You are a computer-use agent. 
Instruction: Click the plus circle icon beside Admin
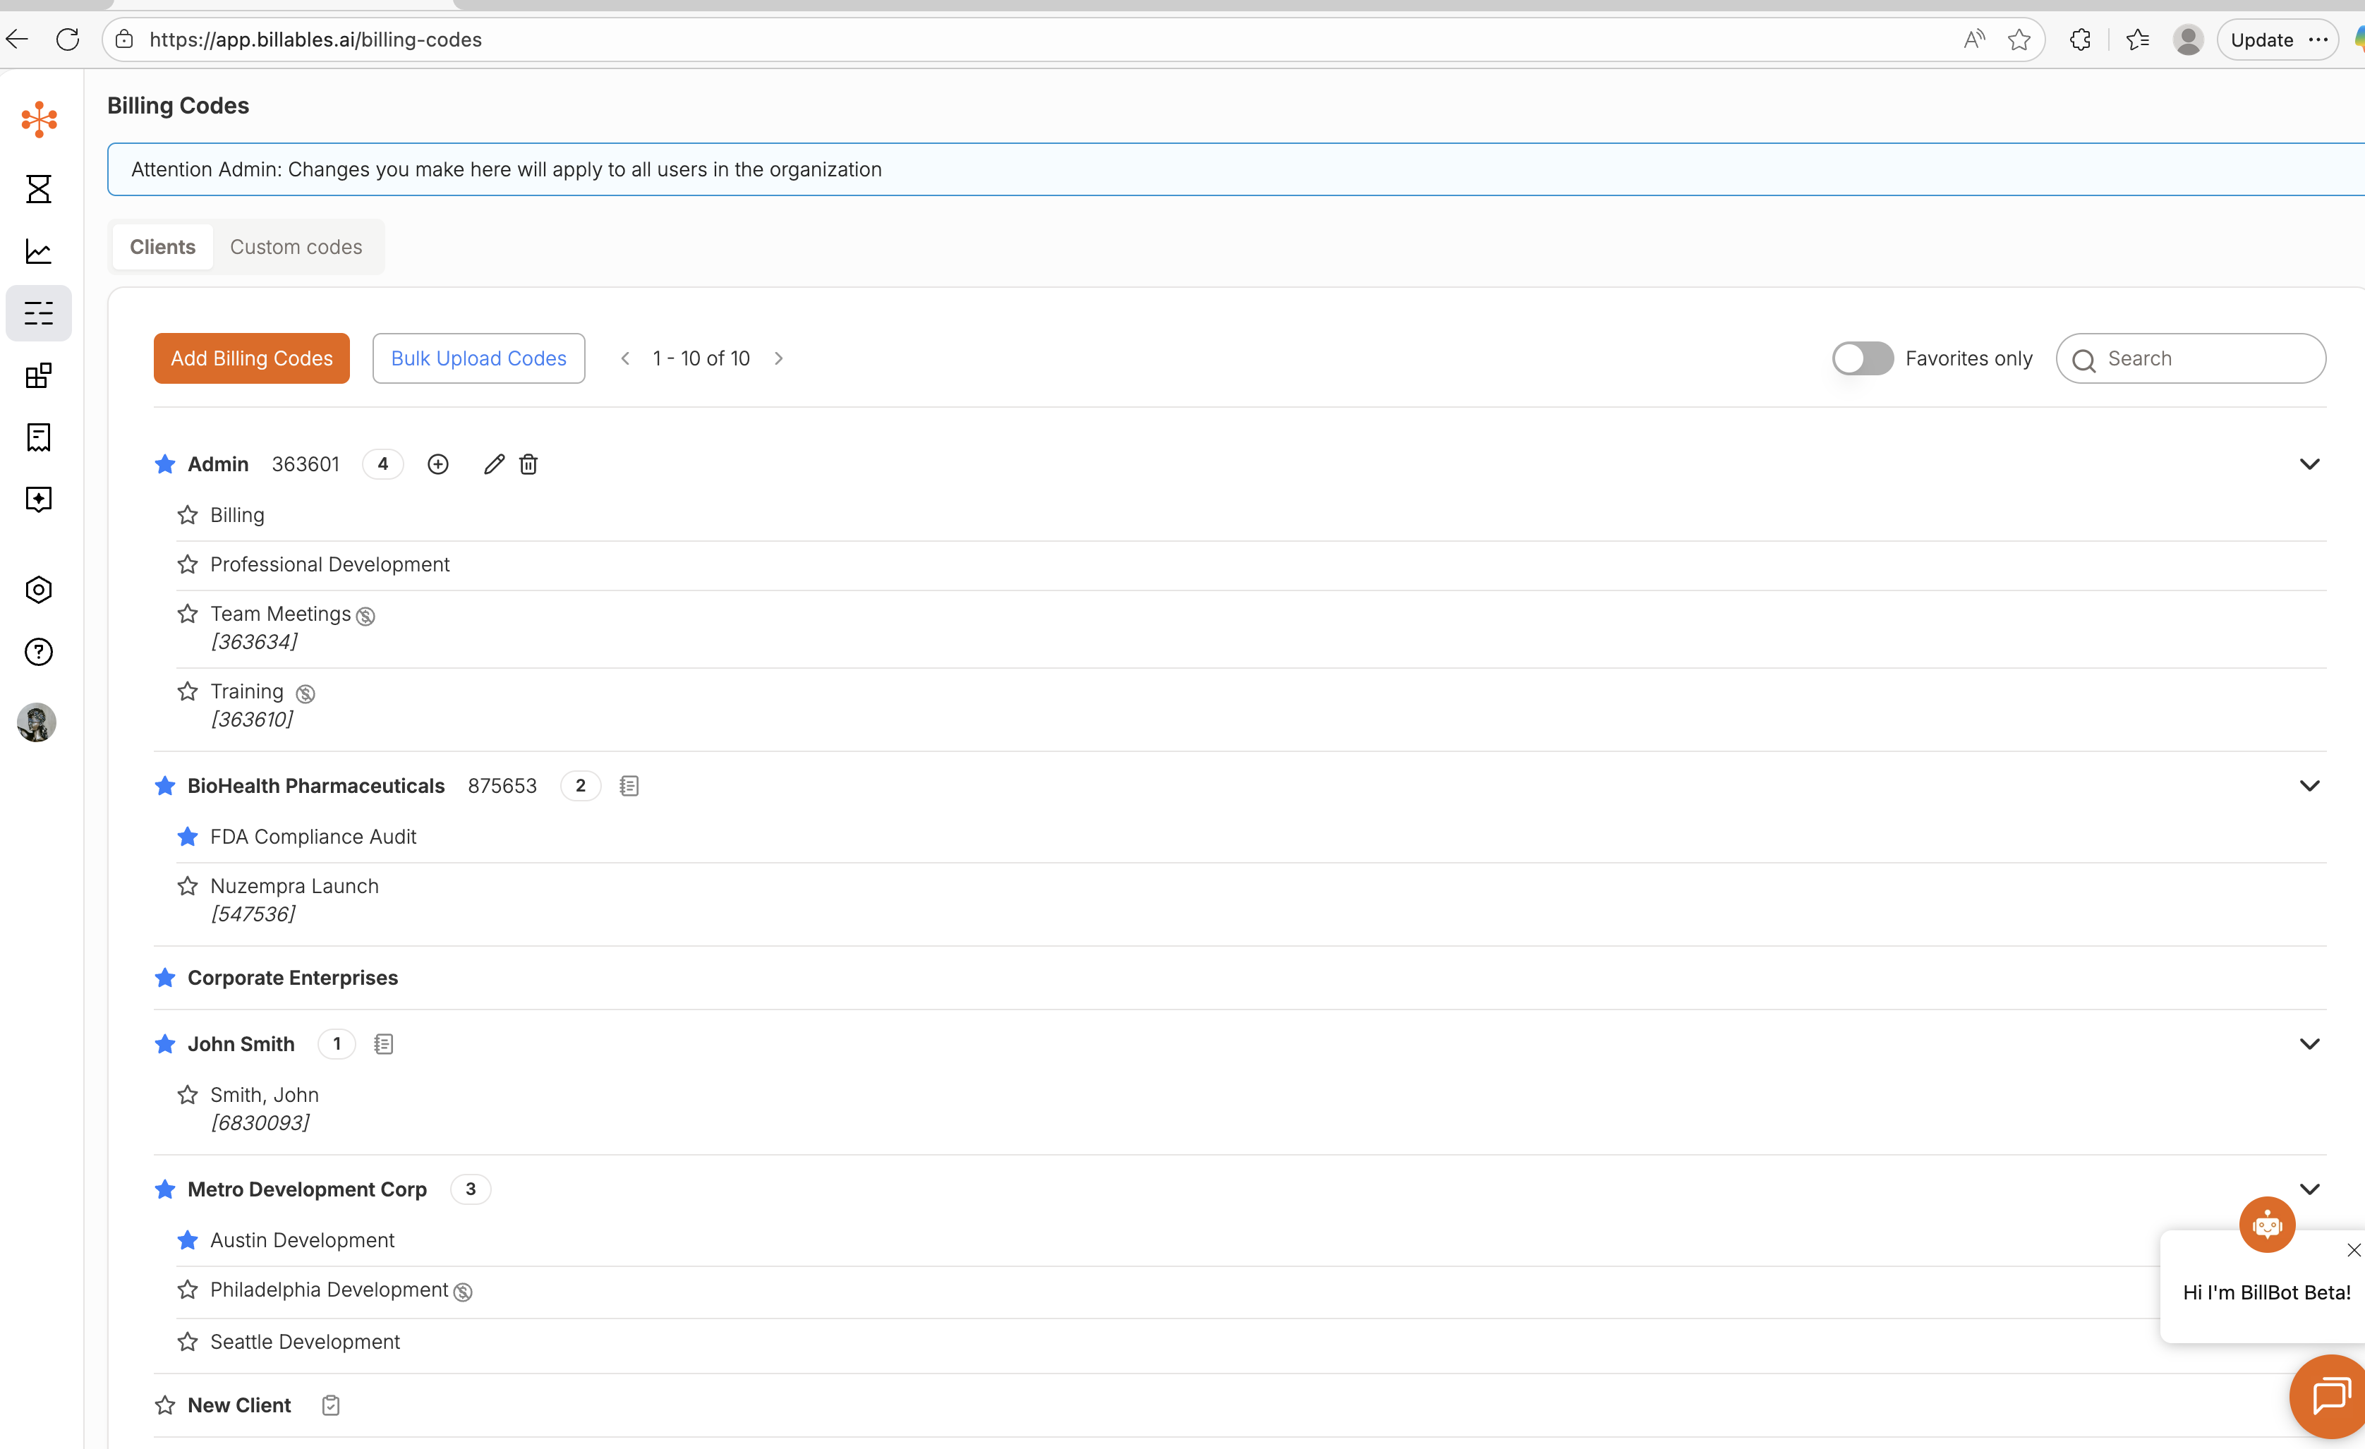437,464
